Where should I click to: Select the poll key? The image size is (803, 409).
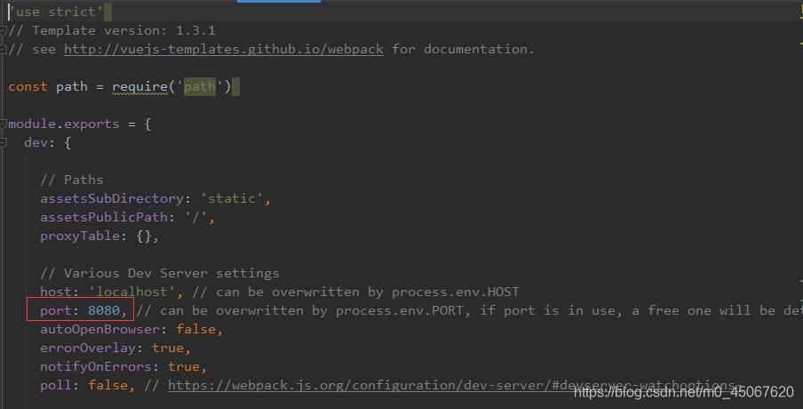point(56,385)
